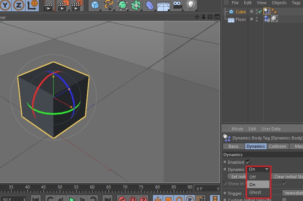This screenshot has width=303, height=201.
Task: Toggle the Enabled checkbox in Dynamics
Action: [x=248, y=162]
